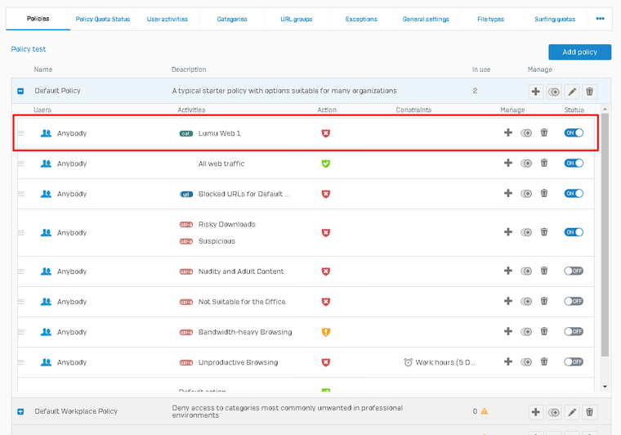Delete the Lumu Web 1 rule

point(544,132)
